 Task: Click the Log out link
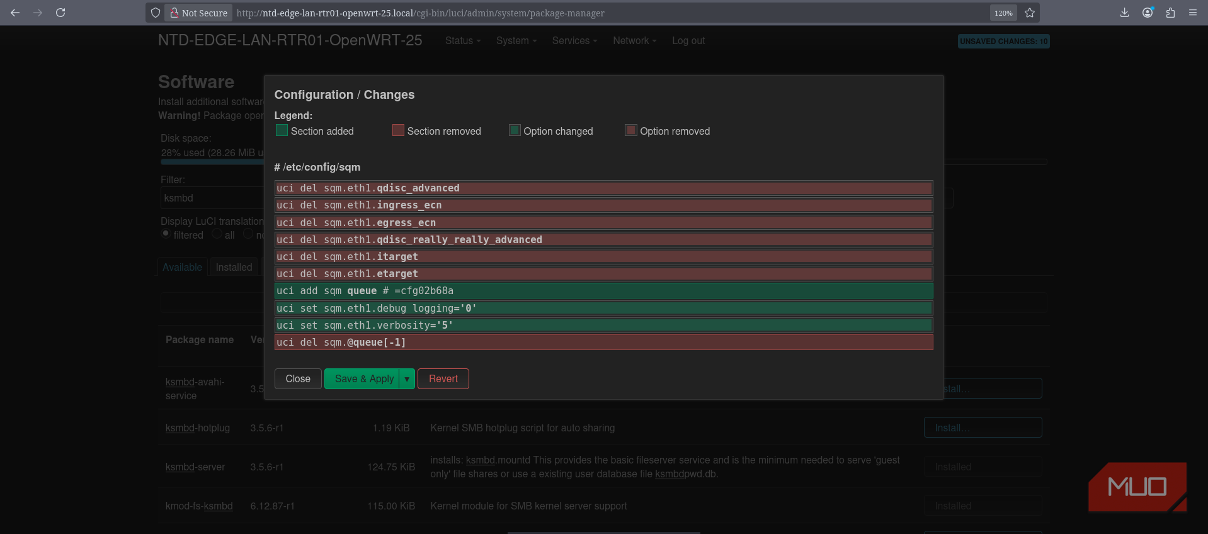click(688, 40)
